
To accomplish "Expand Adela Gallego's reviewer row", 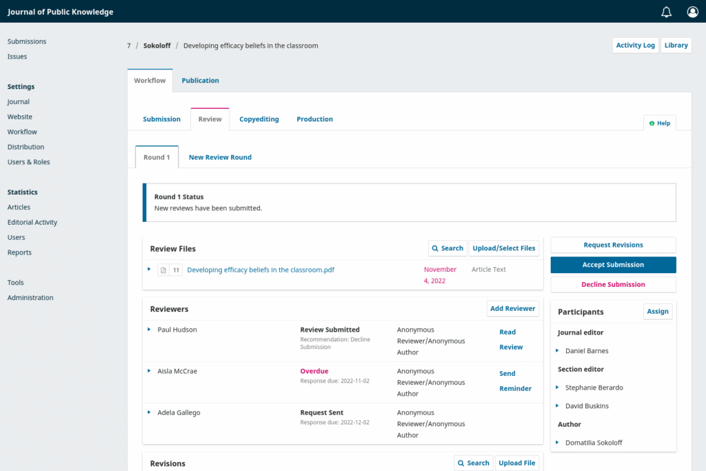I will point(150,412).
